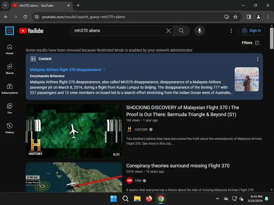Open Windows taskbar search
Image resolution: width=274 pixels, height=205 pixels.
[125, 199]
